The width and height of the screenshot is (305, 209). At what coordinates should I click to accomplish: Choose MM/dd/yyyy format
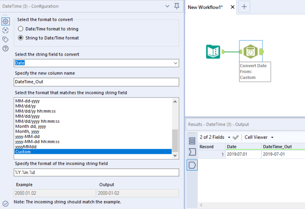tap(93, 116)
